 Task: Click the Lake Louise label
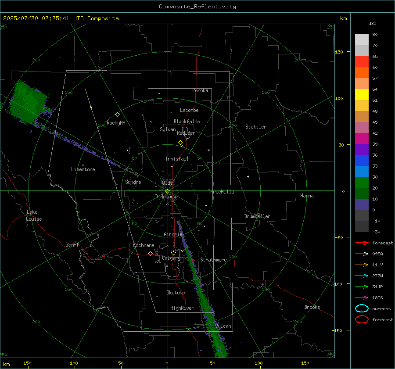point(34,215)
